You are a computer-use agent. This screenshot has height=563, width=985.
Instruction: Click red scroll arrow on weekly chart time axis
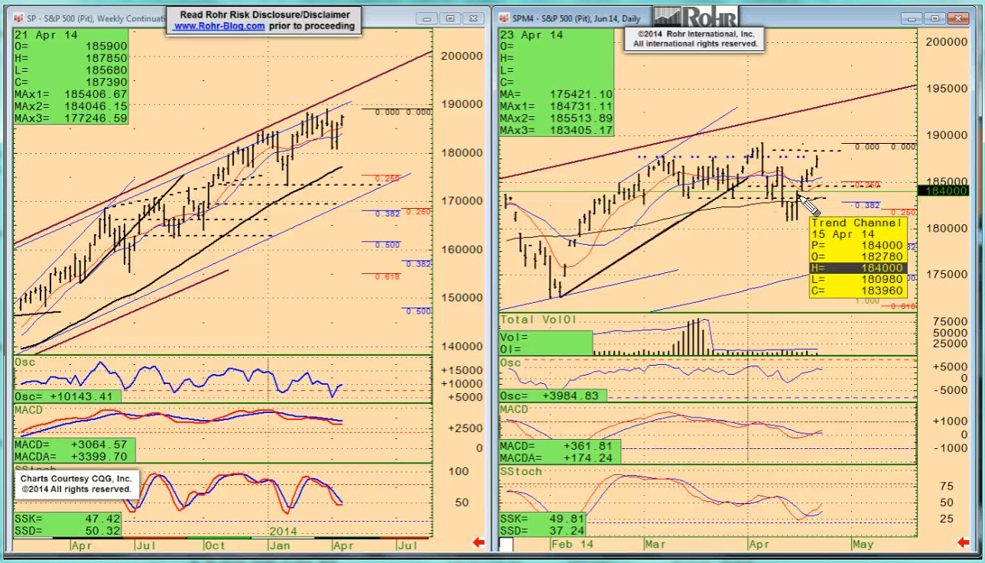(479, 543)
